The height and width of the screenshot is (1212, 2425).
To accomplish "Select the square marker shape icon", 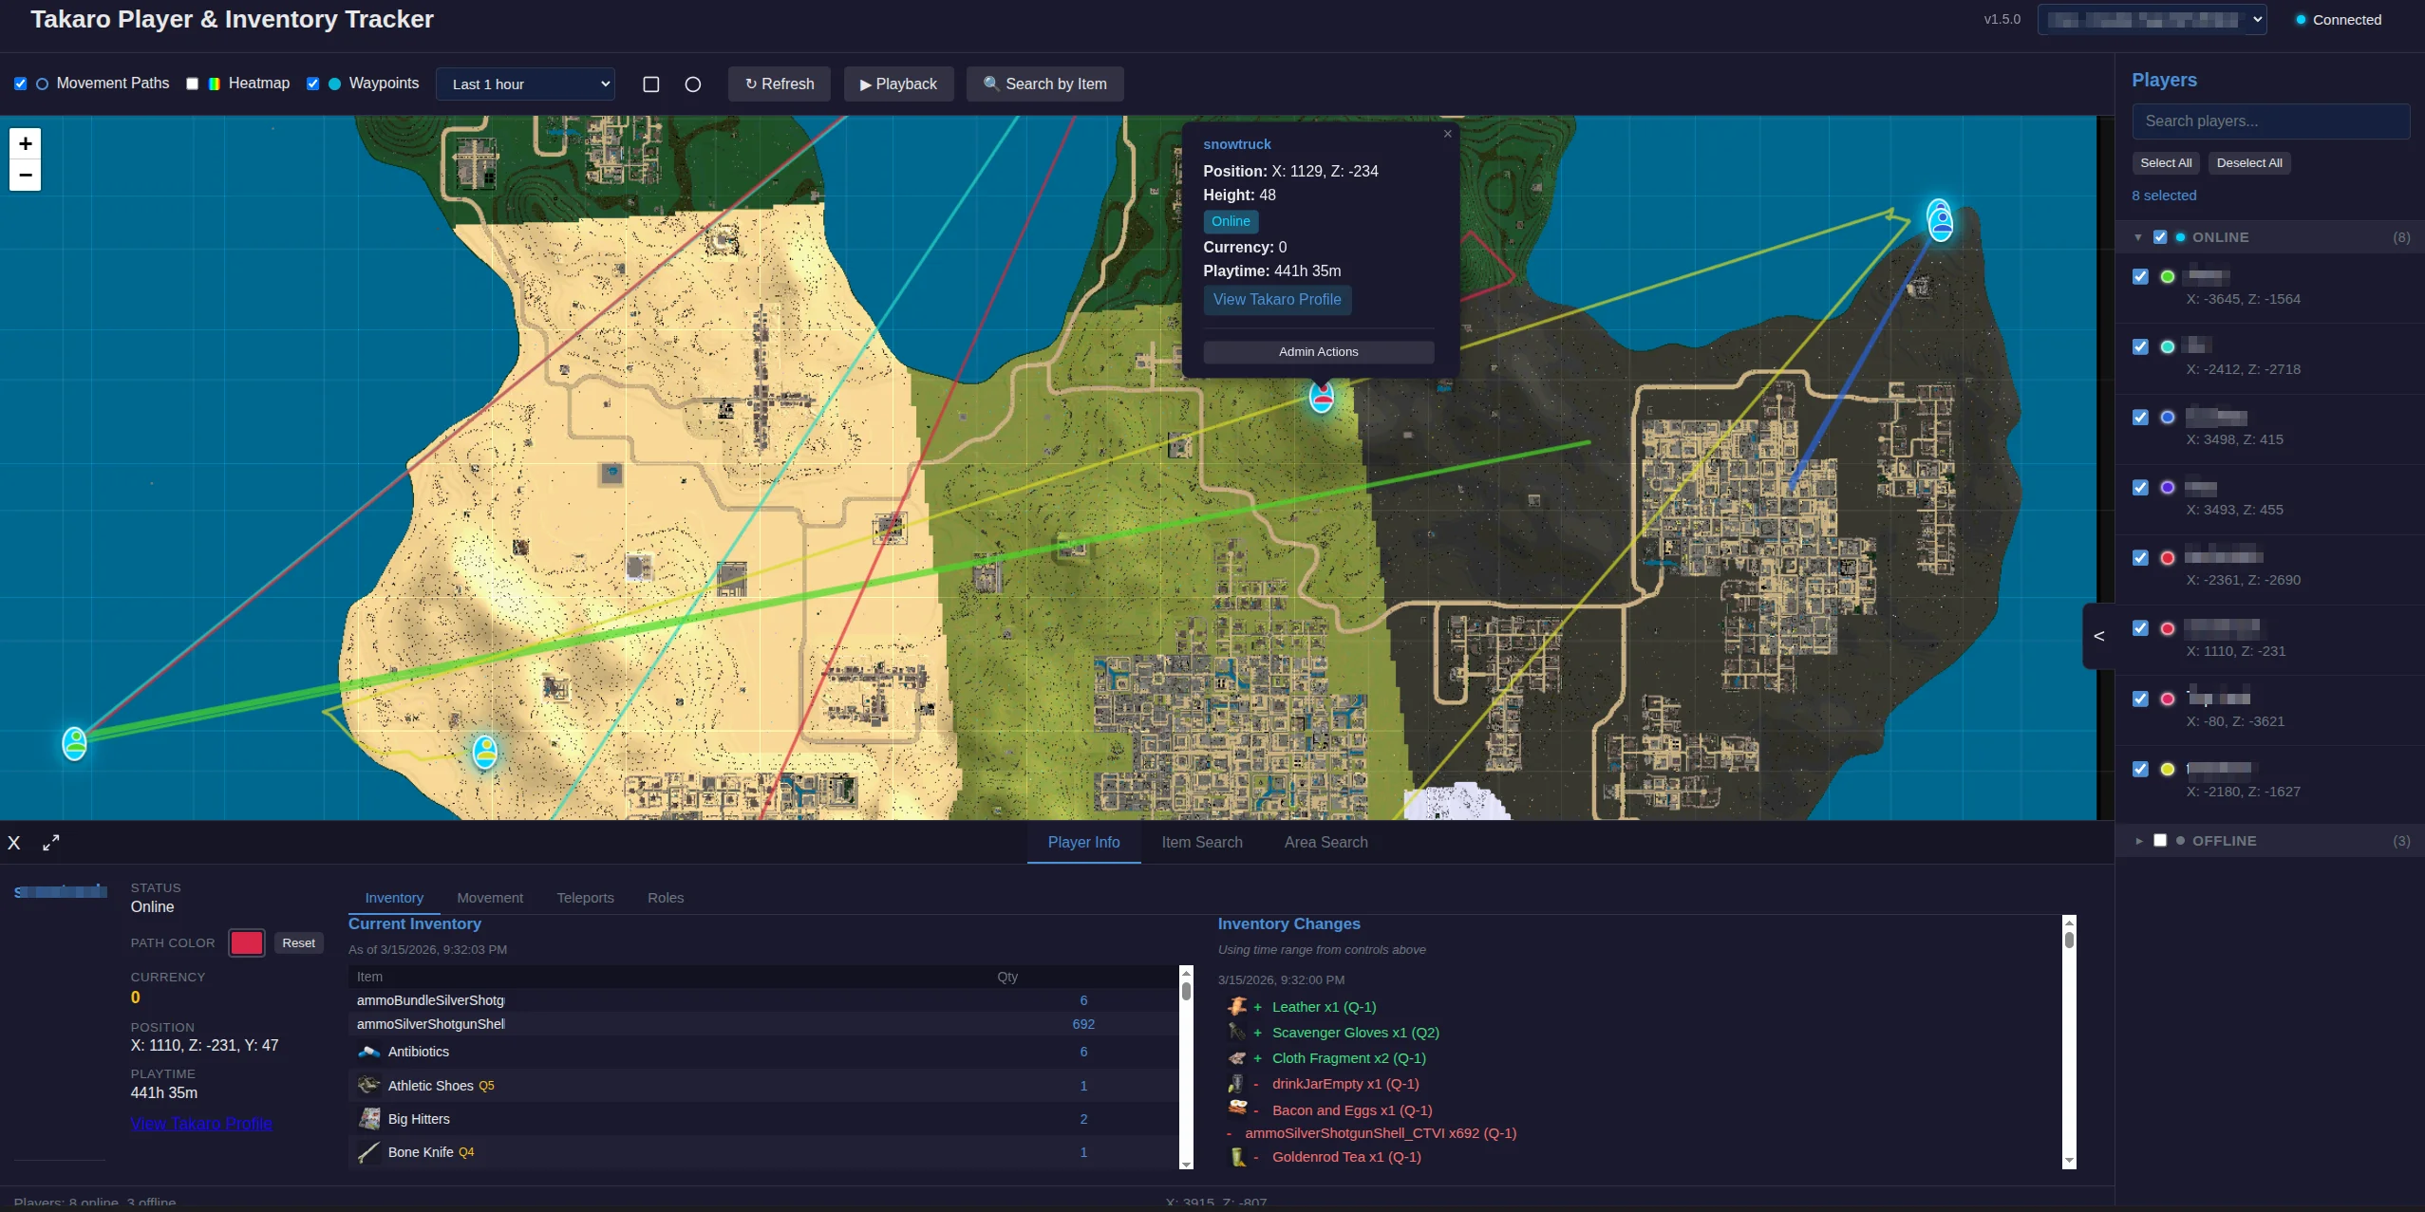I will click(650, 84).
